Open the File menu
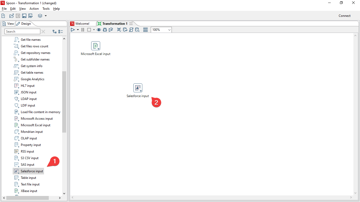The width and height of the screenshot is (360, 202). click(4, 9)
